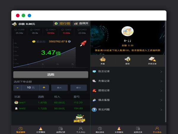Image resolution: width=178 pixels, height=134 pixels.
Task: Open the 投注记录 betting records row
Action: pyautogui.click(x=128, y=71)
